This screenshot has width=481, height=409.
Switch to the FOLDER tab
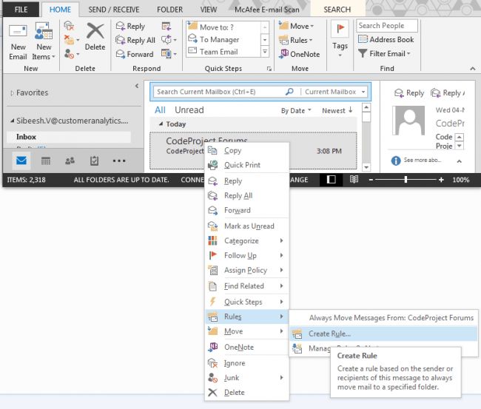169,10
